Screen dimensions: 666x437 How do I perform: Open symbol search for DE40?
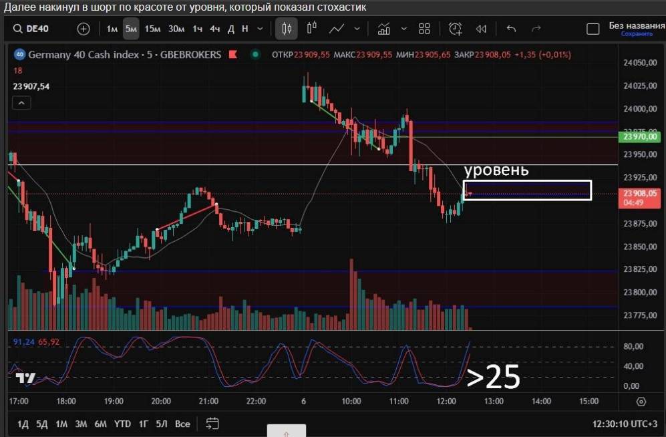click(x=40, y=29)
